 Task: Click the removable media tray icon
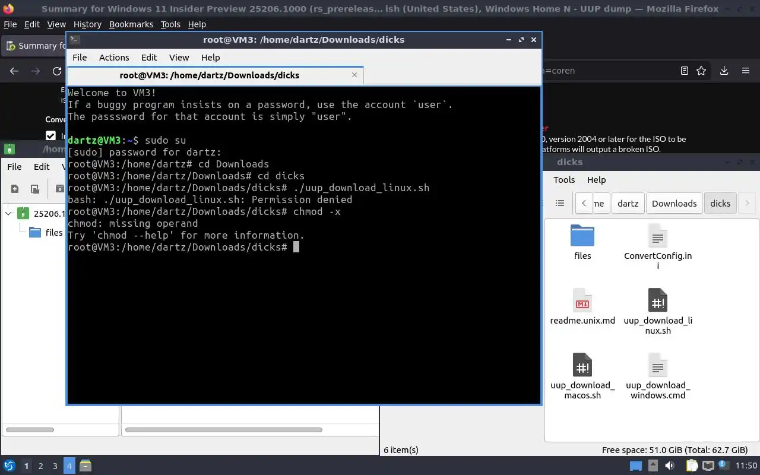point(653,466)
